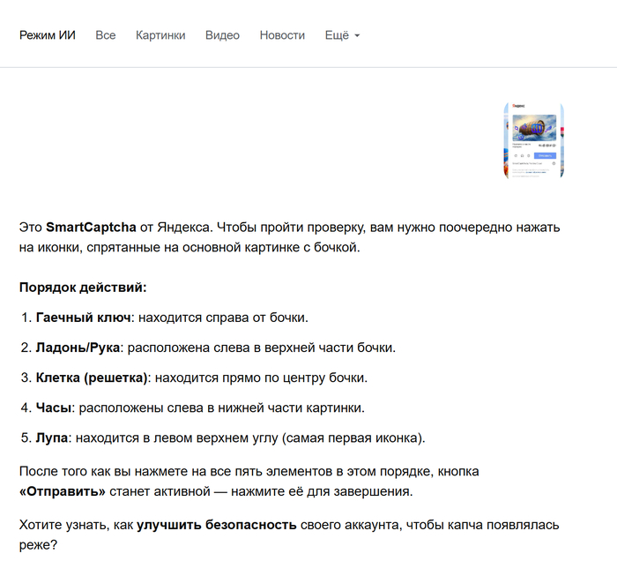Switch to the Режим ИИ tab
Viewport: 617px width, 576px height.
48,35
